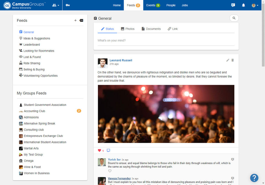Viewport: 265px width, 185px height.
Task: Open Leonard Russell's profile link
Action: 121,60
